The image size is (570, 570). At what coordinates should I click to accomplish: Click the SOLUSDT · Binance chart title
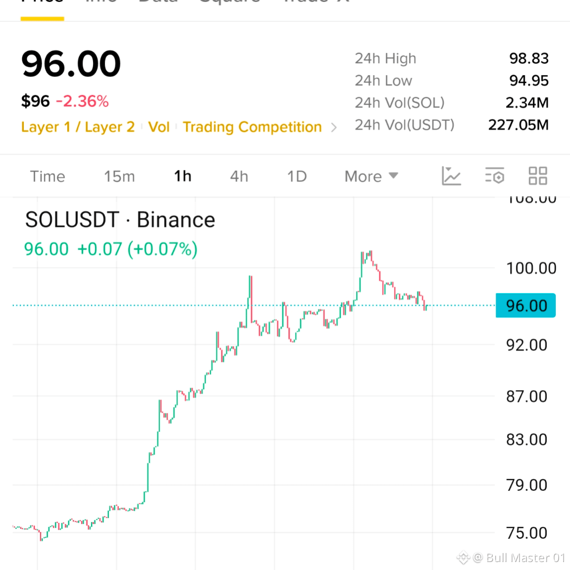pos(120,220)
